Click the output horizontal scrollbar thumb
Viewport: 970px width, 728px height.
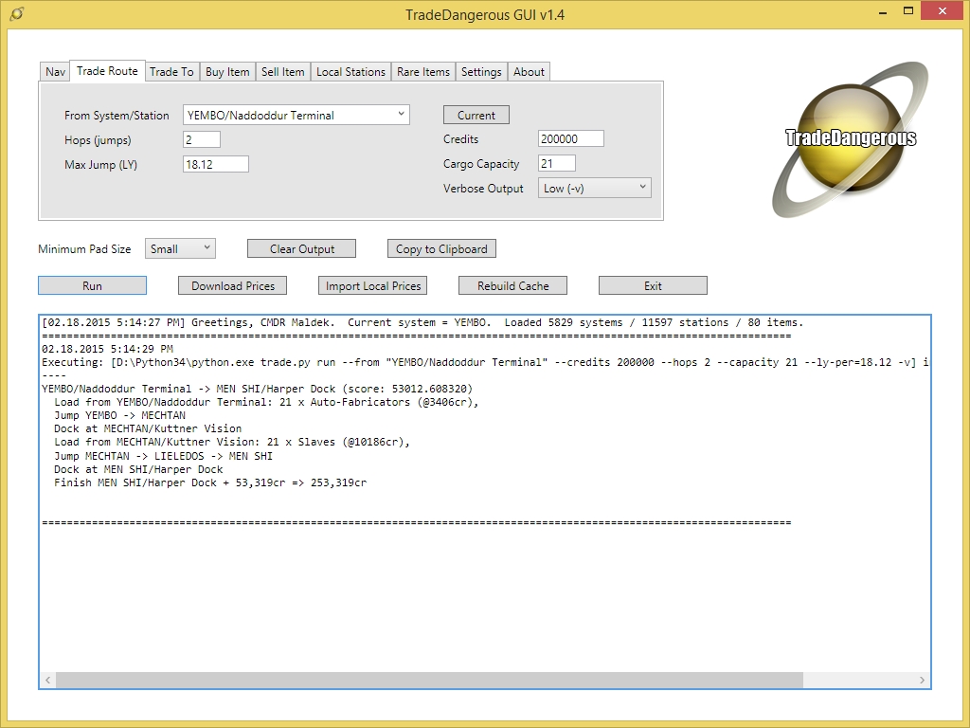(x=429, y=680)
